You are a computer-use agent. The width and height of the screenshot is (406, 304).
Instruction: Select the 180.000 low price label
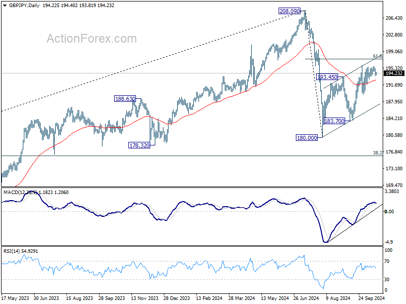point(307,138)
